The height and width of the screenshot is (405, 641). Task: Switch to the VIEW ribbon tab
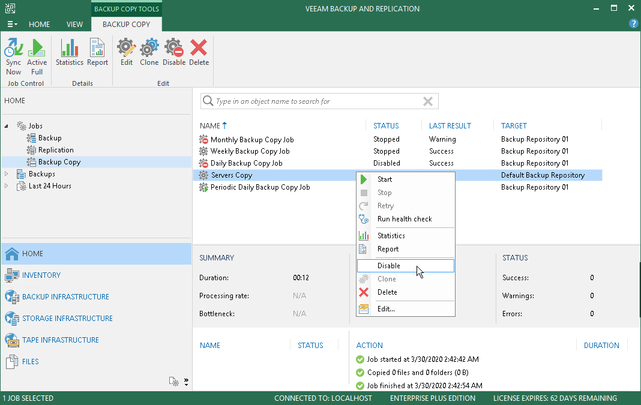[75, 25]
